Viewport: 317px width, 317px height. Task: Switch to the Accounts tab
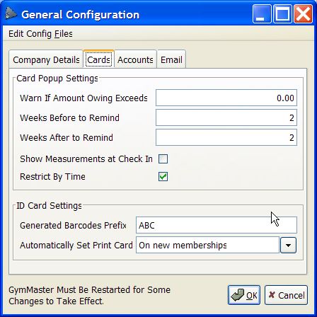point(135,59)
